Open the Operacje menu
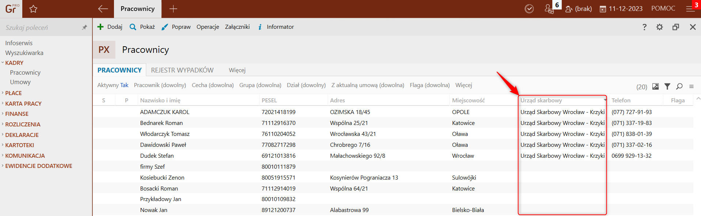 [x=207, y=27]
